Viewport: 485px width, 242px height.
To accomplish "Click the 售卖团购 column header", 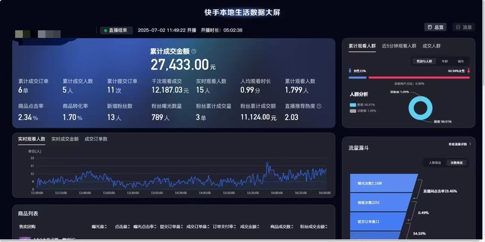I will [27, 227].
